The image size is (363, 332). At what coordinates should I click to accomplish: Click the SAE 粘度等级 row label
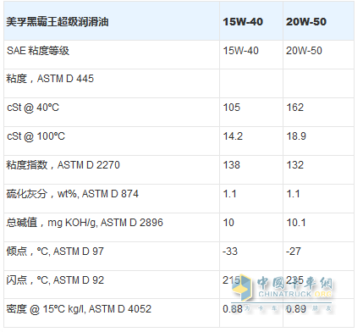[x=38, y=51]
